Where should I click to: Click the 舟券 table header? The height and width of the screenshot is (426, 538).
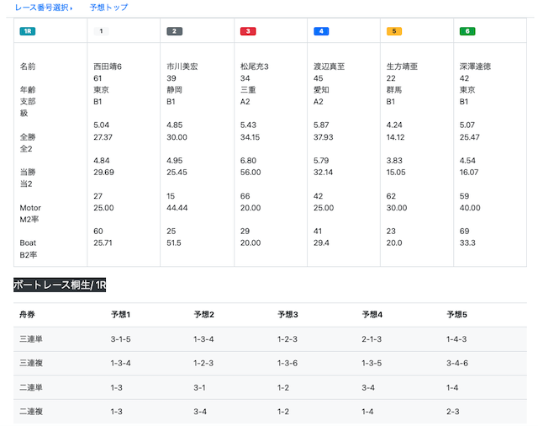(x=27, y=314)
